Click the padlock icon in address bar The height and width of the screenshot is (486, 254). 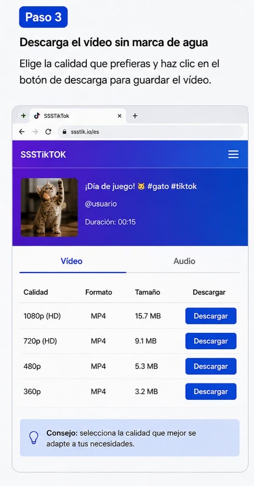pyautogui.click(x=65, y=131)
